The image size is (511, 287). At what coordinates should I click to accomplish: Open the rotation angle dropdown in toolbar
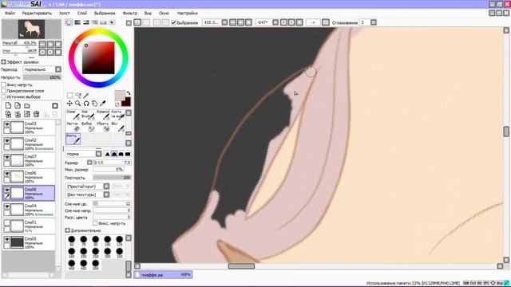coord(275,22)
